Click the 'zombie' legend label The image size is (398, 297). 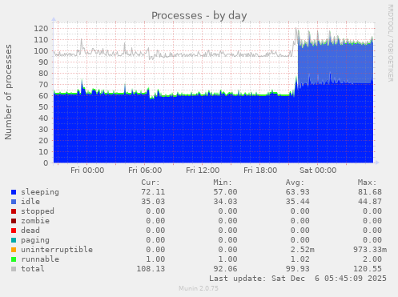click(35, 221)
